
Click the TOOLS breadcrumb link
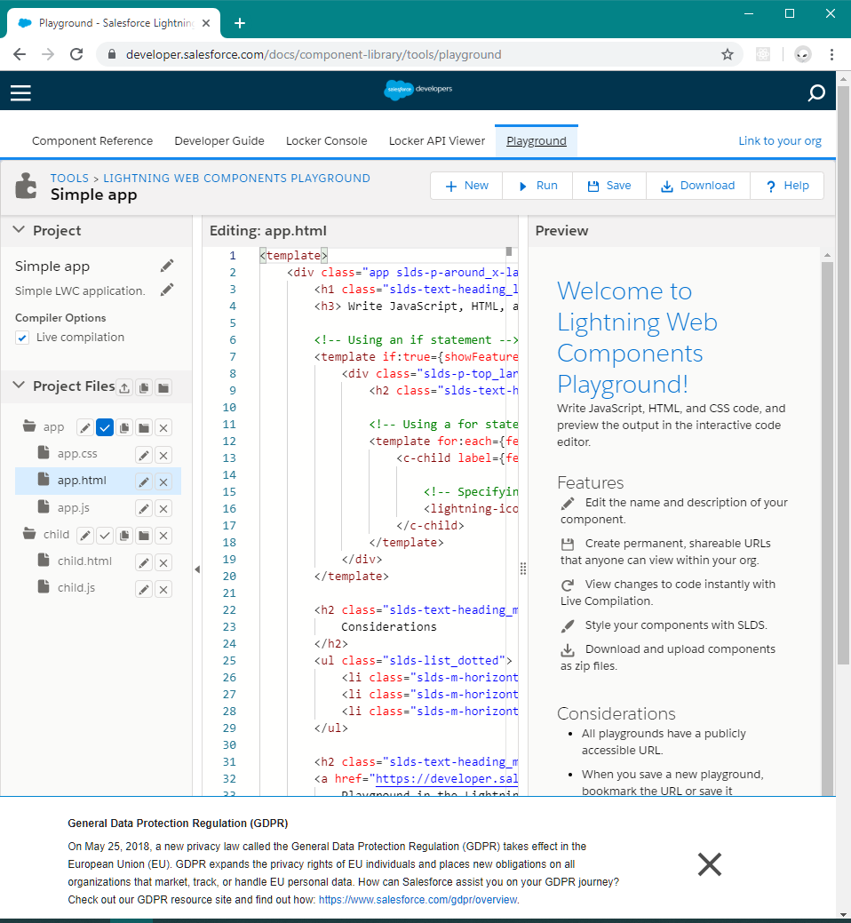69,179
